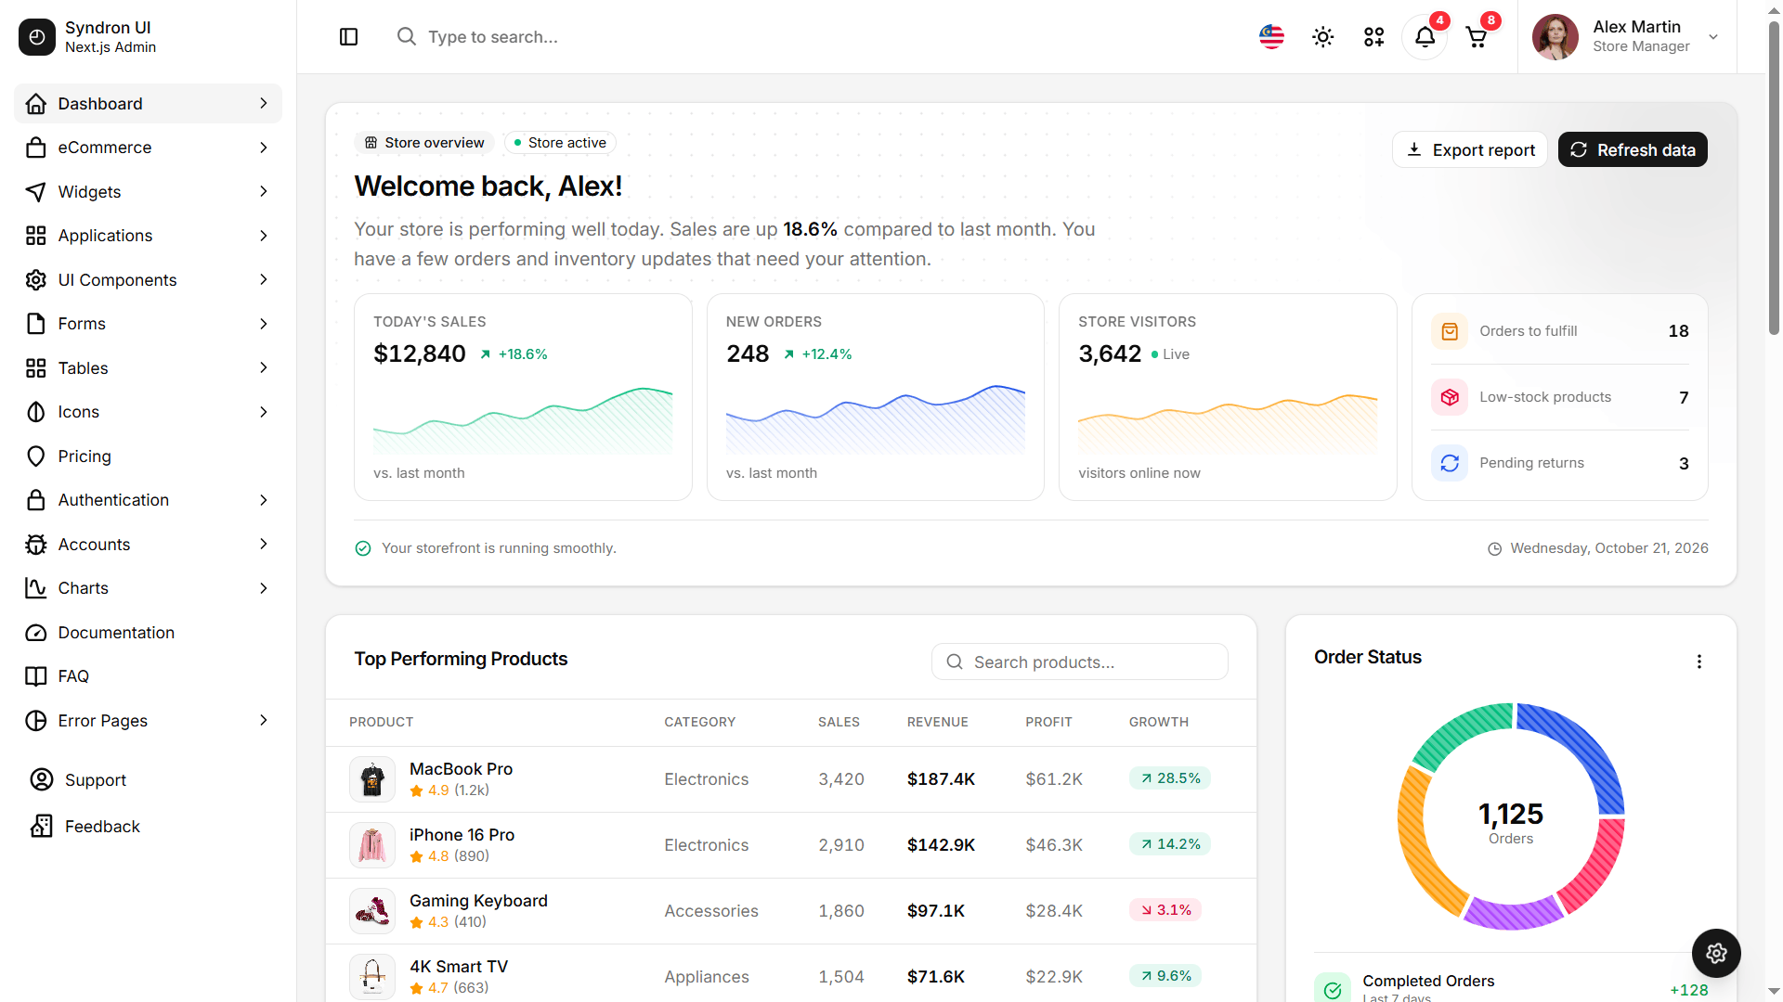Expand the UI Components section

pyautogui.click(x=149, y=280)
